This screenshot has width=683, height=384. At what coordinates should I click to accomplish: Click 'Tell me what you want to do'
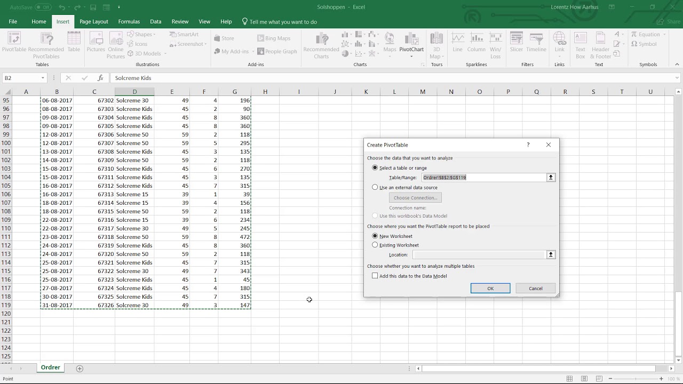click(279, 21)
